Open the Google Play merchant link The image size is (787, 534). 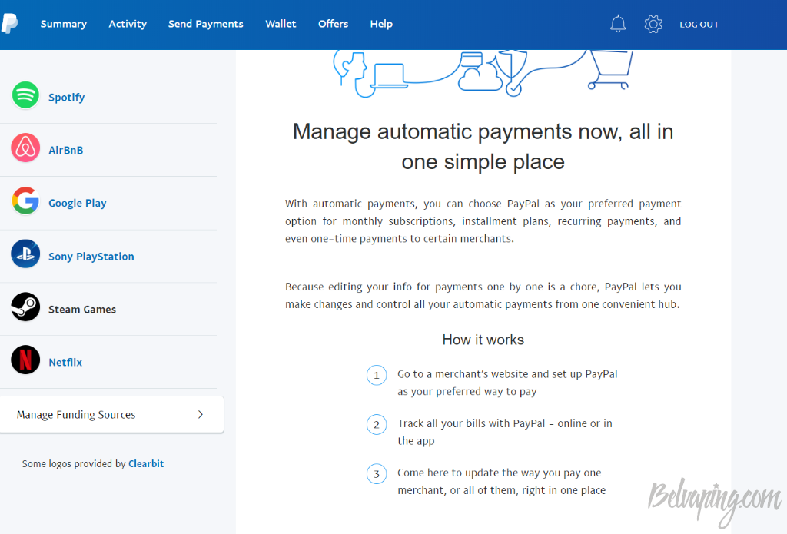point(78,204)
